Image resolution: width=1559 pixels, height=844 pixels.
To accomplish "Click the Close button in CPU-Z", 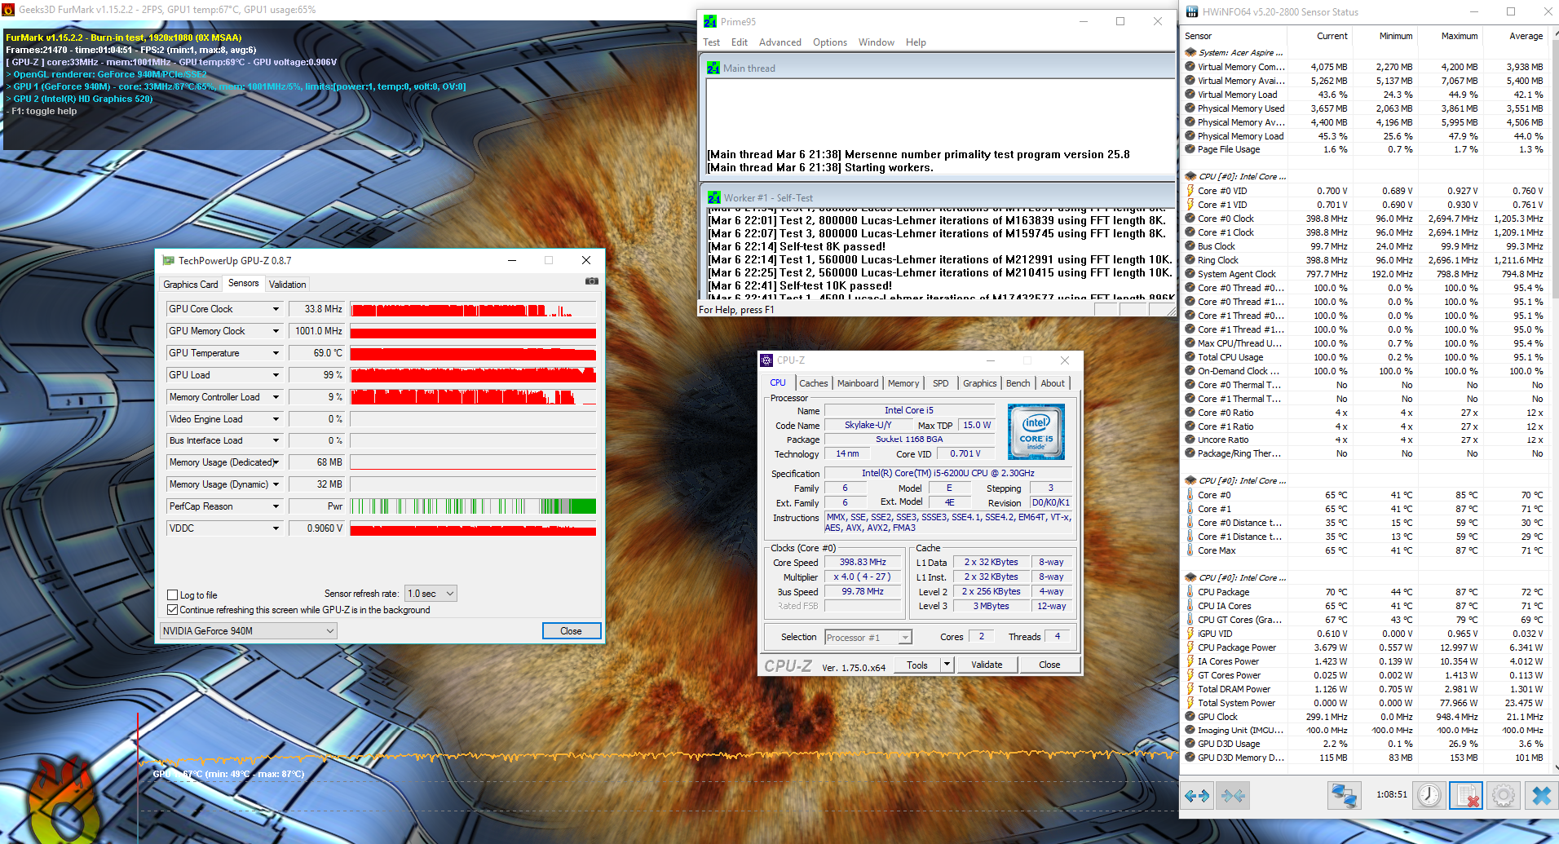I will click(1049, 665).
